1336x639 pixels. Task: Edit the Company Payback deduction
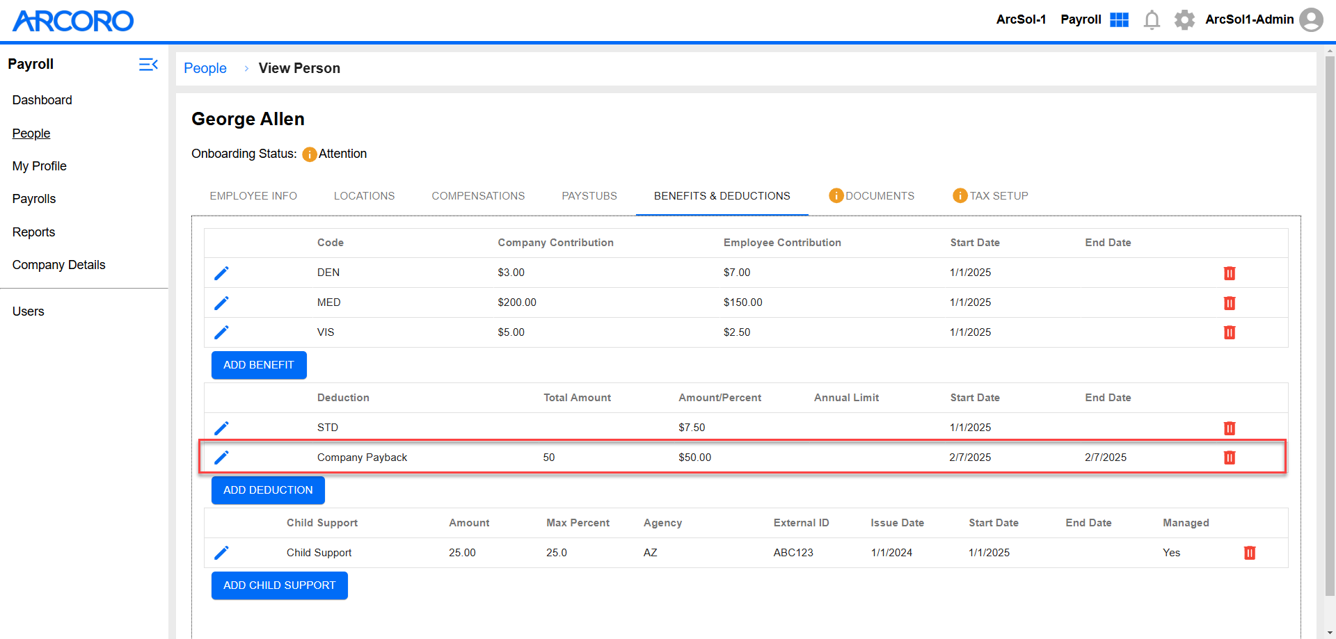point(221,458)
